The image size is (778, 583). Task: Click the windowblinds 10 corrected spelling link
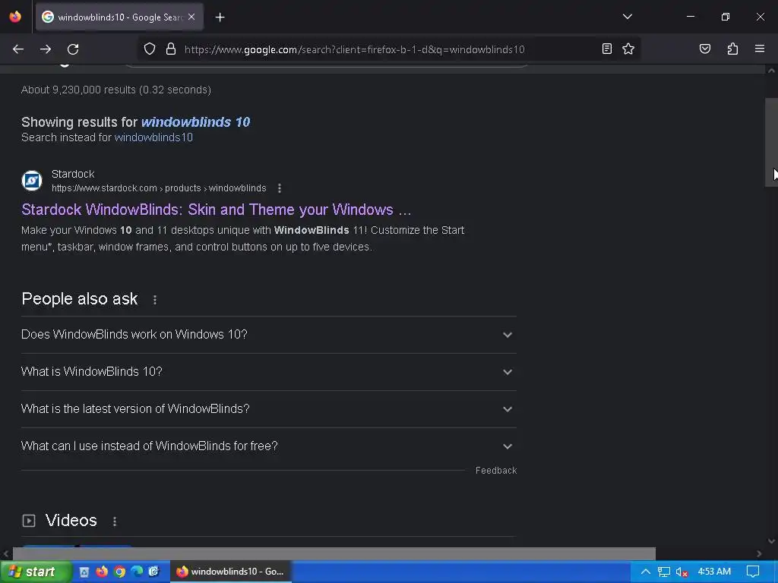(x=195, y=122)
